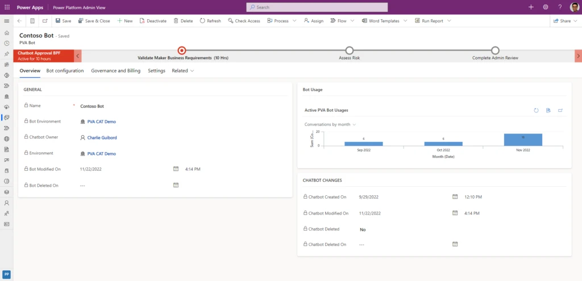582x281 pixels.
Task: Click the Save & Close button
Action: coord(93,20)
